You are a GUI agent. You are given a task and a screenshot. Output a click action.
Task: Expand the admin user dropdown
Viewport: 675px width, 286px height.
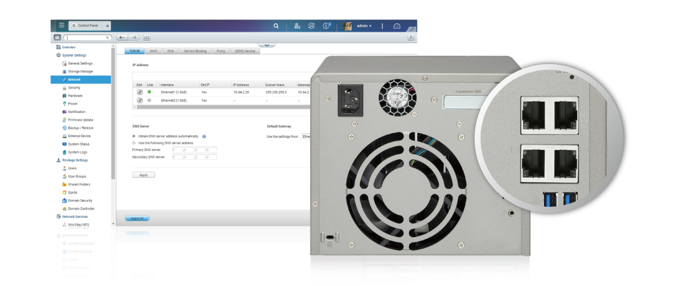tap(364, 25)
